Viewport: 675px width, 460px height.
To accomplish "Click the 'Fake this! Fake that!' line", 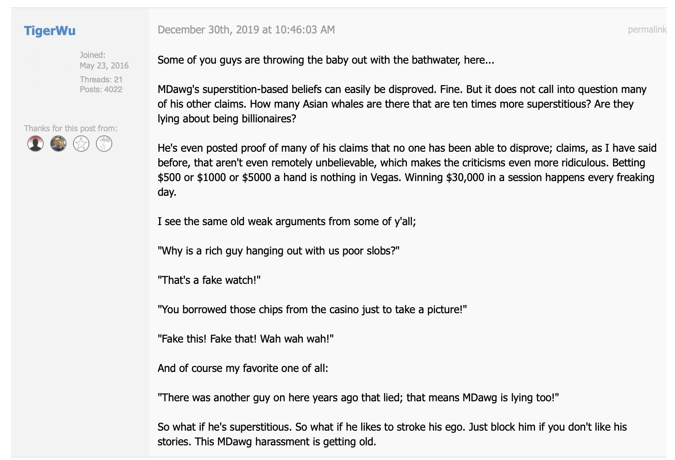I will click(246, 339).
